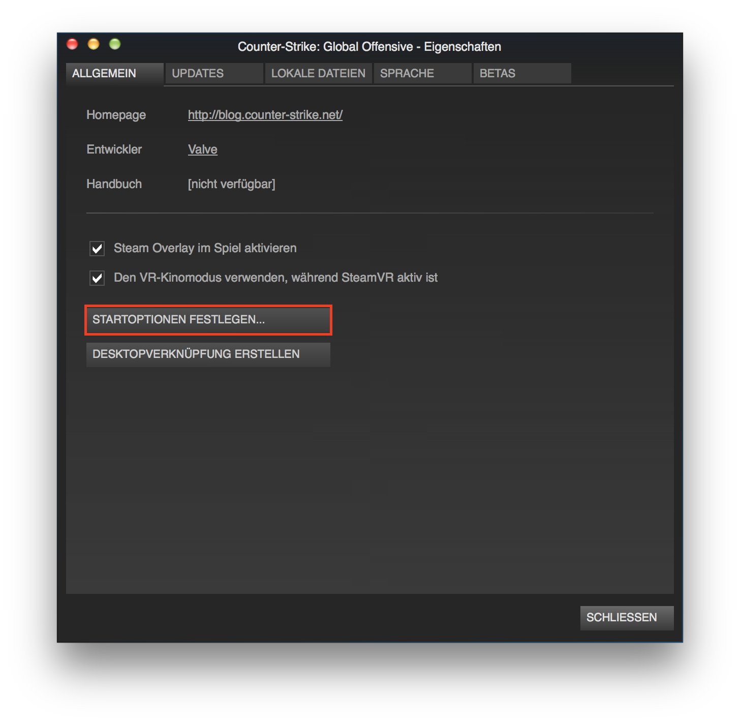Open the blog.counter-strike.net homepage link
Image resolution: width=740 pixels, height=724 pixels.
pyautogui.click(x=265, y=115)
